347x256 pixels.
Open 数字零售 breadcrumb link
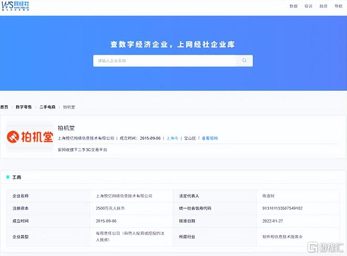(24, 107)
